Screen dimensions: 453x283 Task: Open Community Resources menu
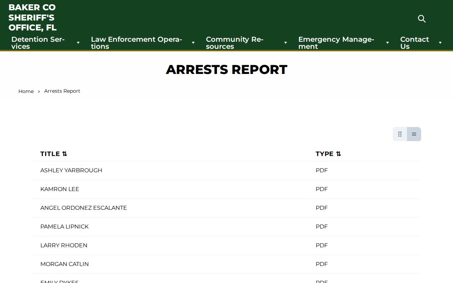pyautogui.click(x=235, y=43)
